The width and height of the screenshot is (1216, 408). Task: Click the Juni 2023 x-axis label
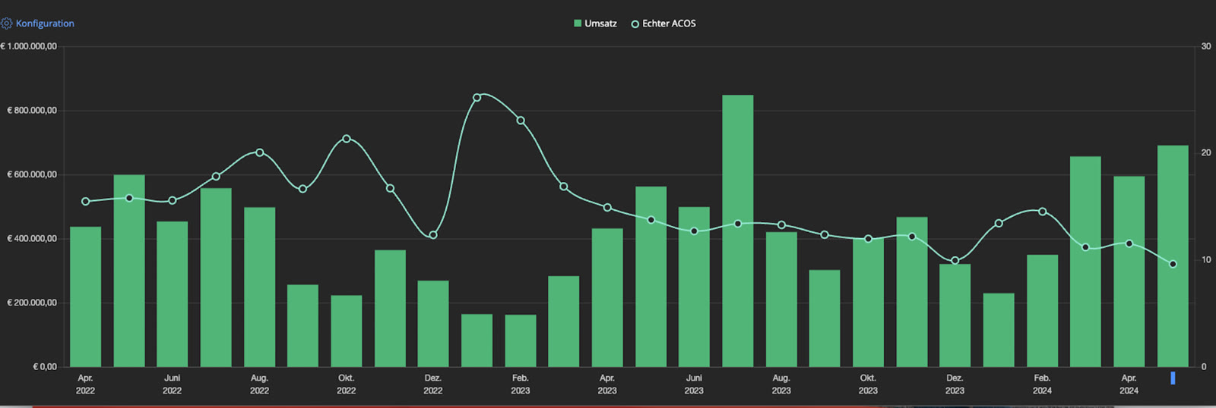[x=694, y=384]
